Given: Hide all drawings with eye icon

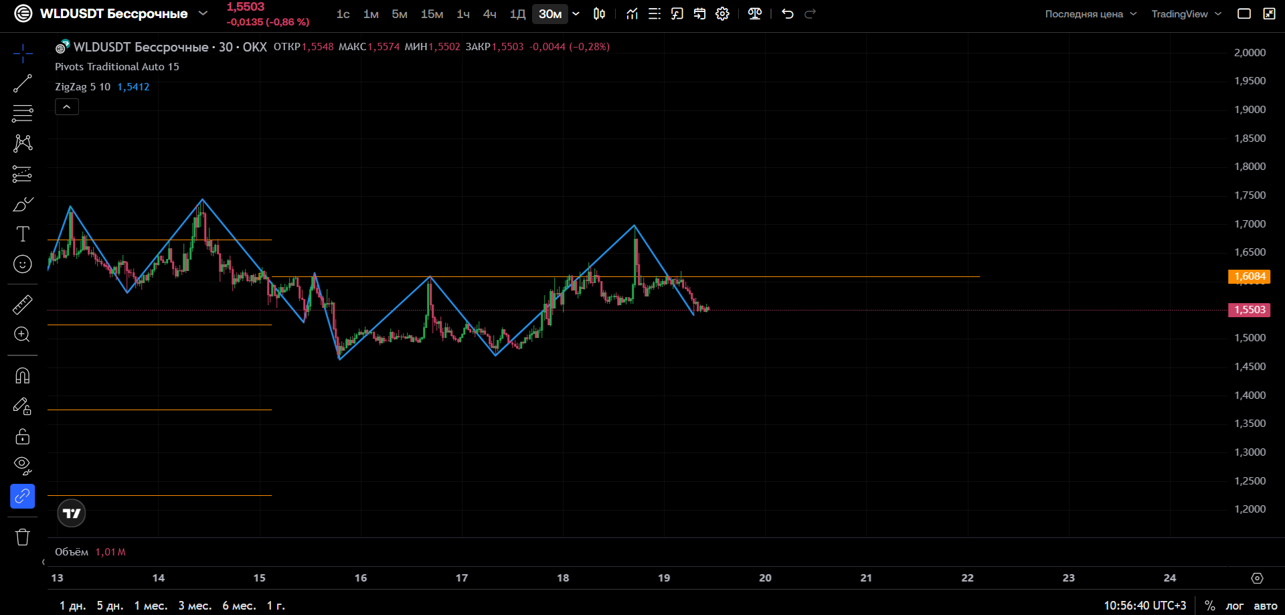Looking at the screenshot, I should pos(22,466).
